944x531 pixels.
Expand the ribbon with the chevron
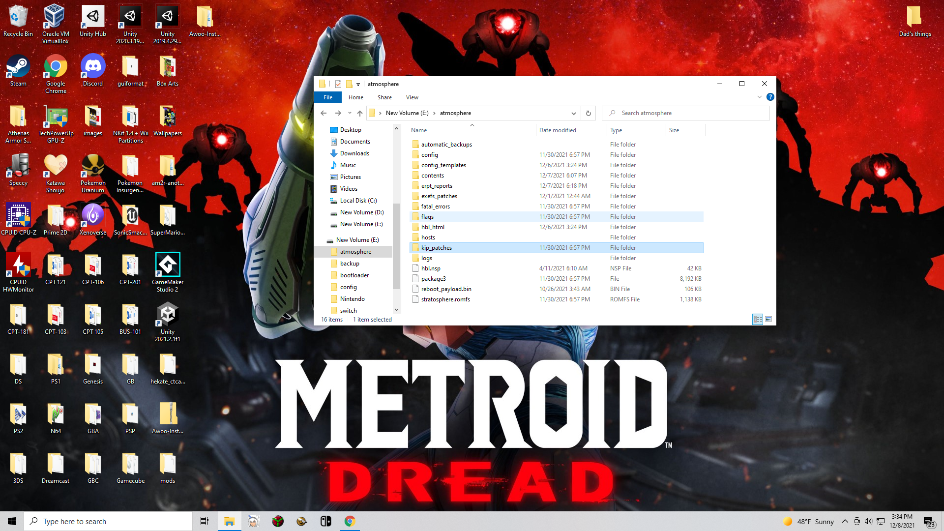point(760,97)
